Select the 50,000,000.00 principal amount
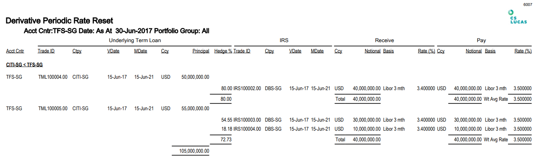The image size is (536, 159). 195,77
